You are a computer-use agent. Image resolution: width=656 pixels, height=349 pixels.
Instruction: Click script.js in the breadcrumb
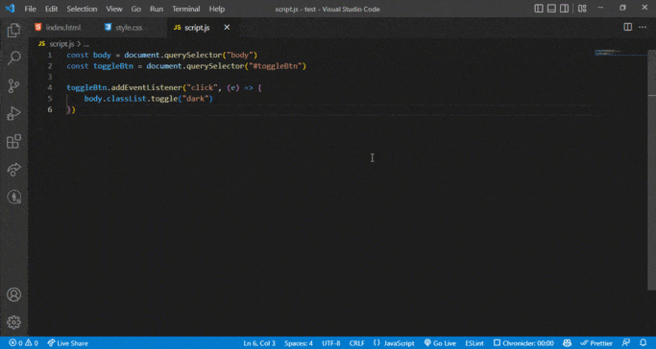tap(61, 44)
